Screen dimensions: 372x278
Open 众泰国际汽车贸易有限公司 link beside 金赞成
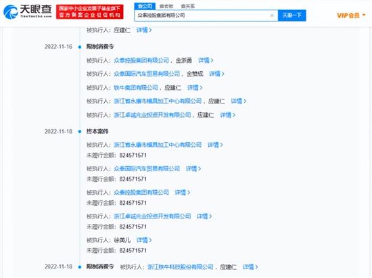147,74
